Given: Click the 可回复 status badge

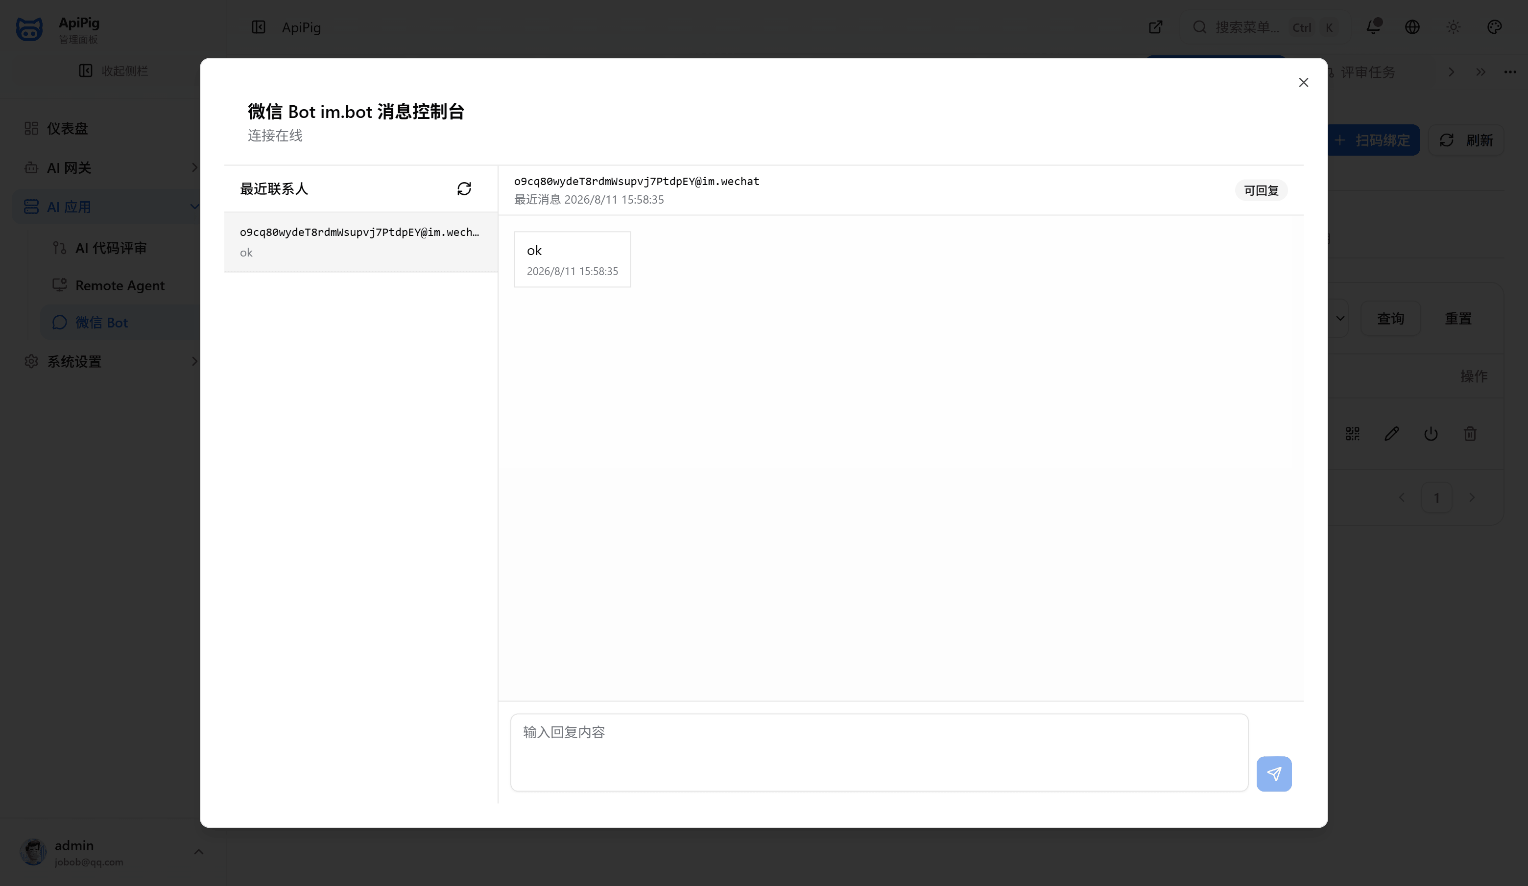Looking at the screenshot, I should coord(1261,190).
